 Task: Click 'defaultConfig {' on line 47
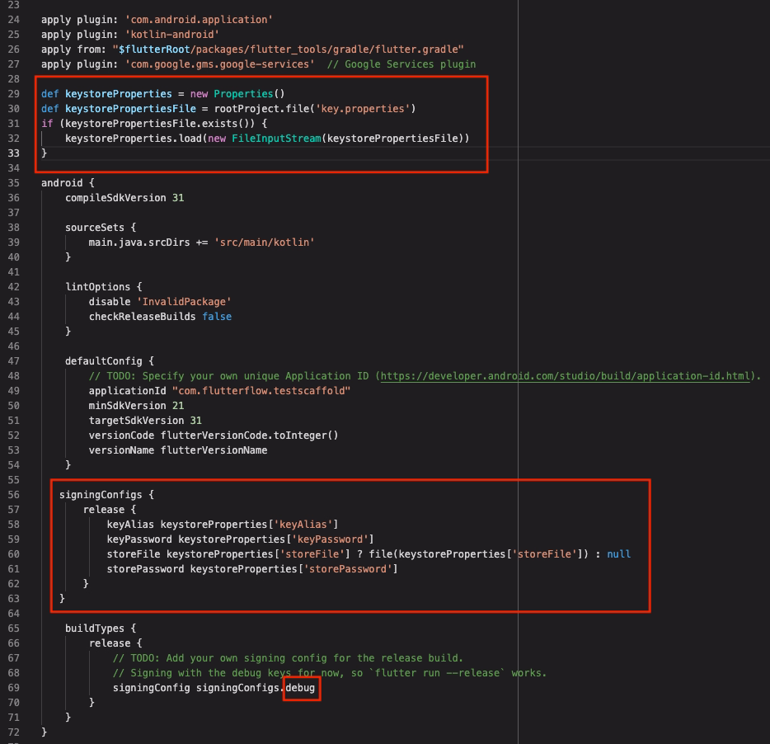click(x=110, y=361)
